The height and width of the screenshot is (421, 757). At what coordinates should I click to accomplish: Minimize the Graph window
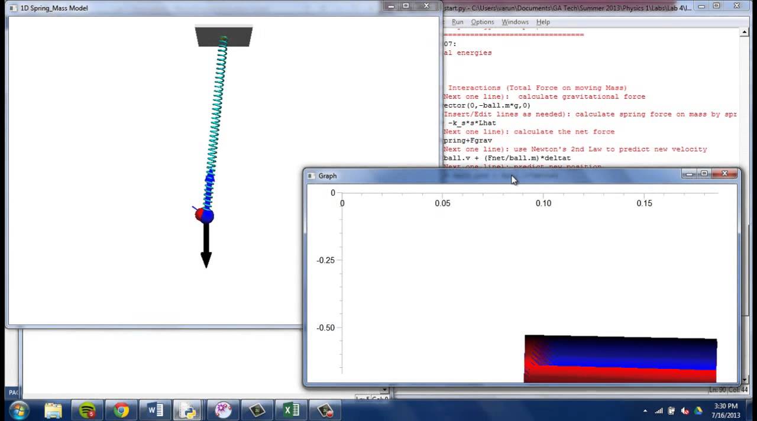690,174
